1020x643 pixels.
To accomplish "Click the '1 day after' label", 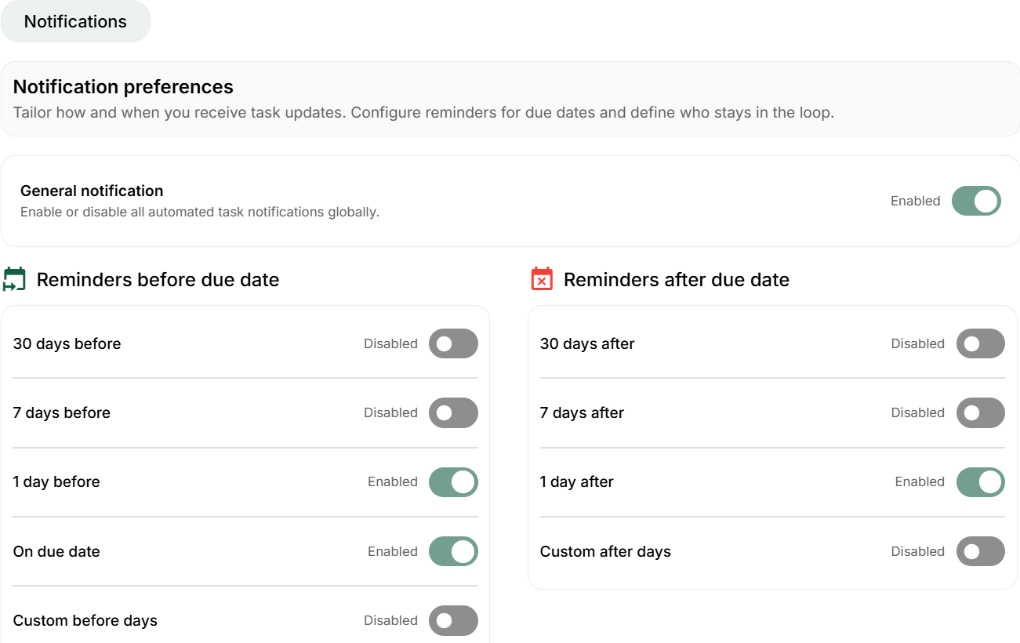I will click(x=577, y=481).
